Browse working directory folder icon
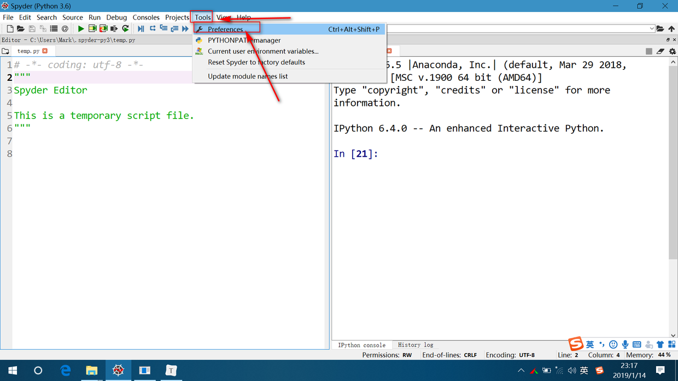 pos(661,28)
